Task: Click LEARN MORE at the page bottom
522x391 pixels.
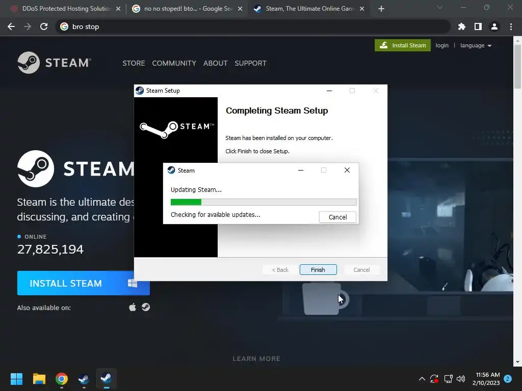Action: click(x=256, y=359)
